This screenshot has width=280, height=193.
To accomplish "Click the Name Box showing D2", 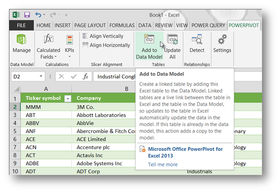I will tap(25, 77).
